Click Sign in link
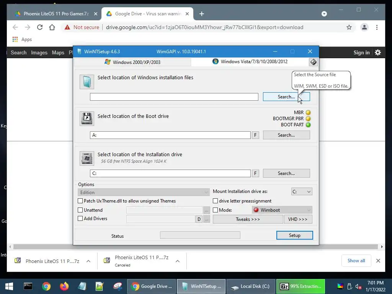 point(361,52)
